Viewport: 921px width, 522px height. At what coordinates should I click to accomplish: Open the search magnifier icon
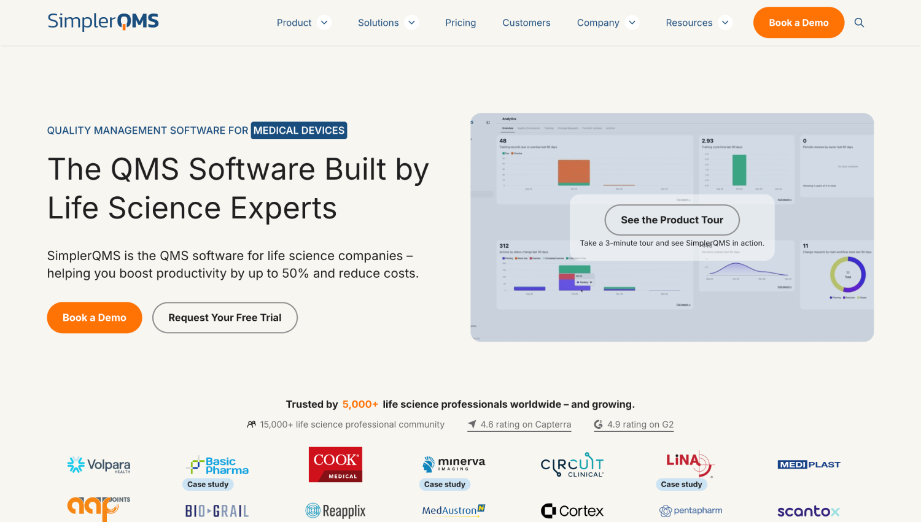tap(859, 23)
